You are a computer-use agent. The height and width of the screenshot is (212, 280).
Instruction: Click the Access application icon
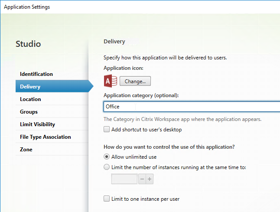[111, 81]
